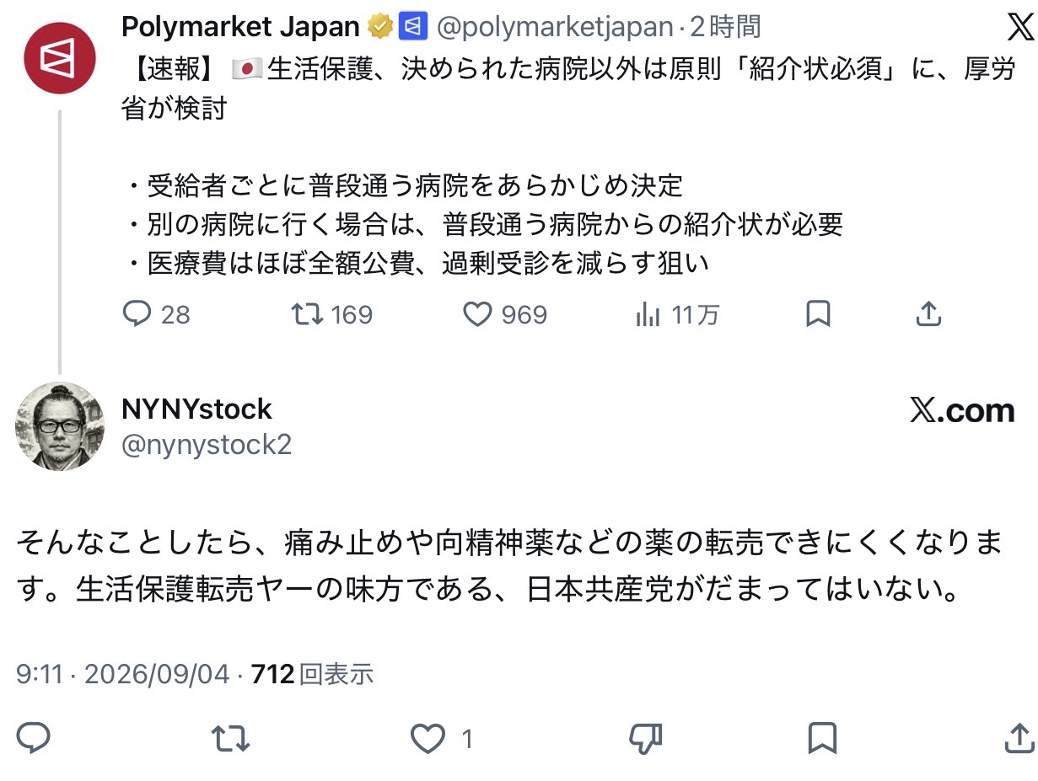Screen dimensions: 1038x781
Task: Open replies on the Polymarket Japan post
Action: 156,315
